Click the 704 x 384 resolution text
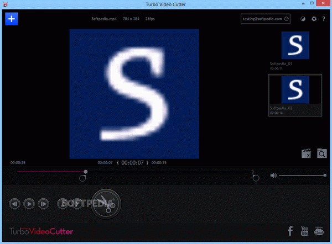 click(x=131, y=19)
